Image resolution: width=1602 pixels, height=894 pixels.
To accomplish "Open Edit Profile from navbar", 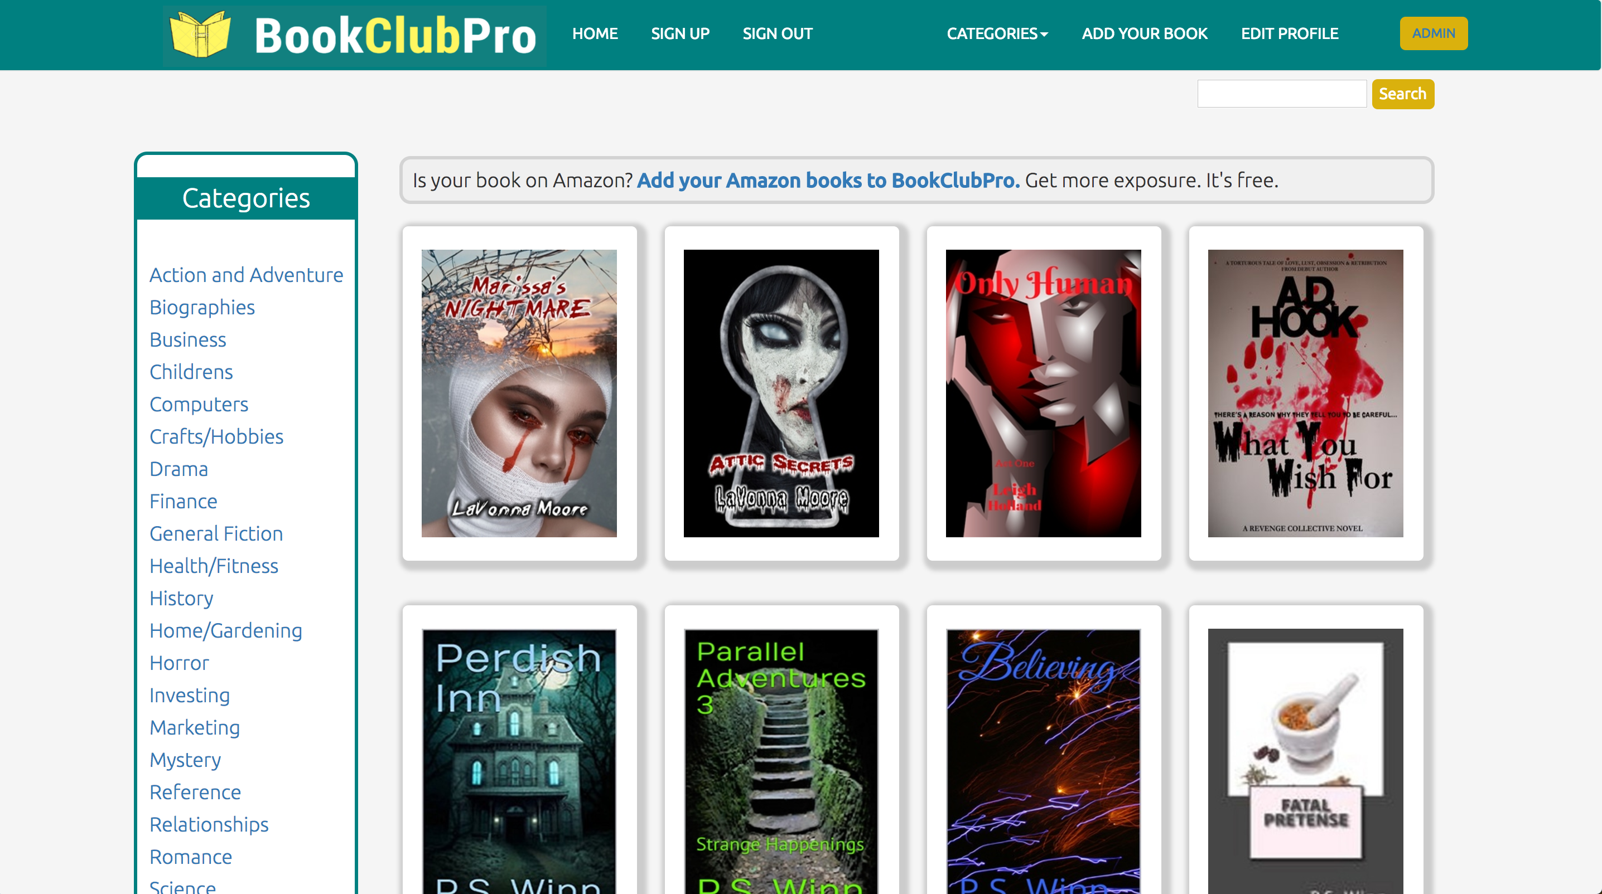I will pos(1289,33).
